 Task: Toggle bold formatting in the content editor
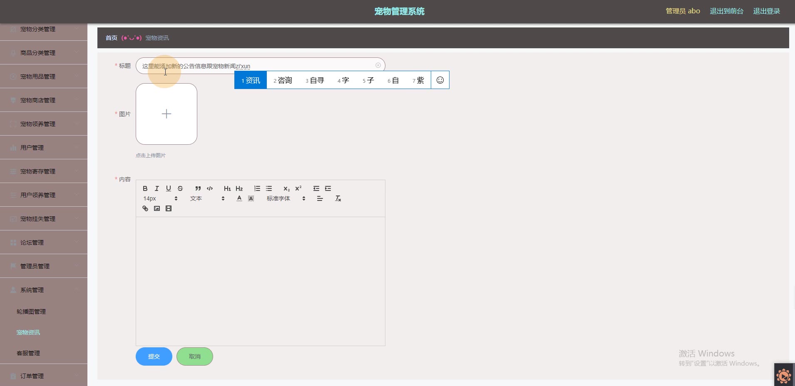[145, 188]
